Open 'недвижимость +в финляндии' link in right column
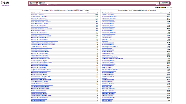 [x=109, y=16]
